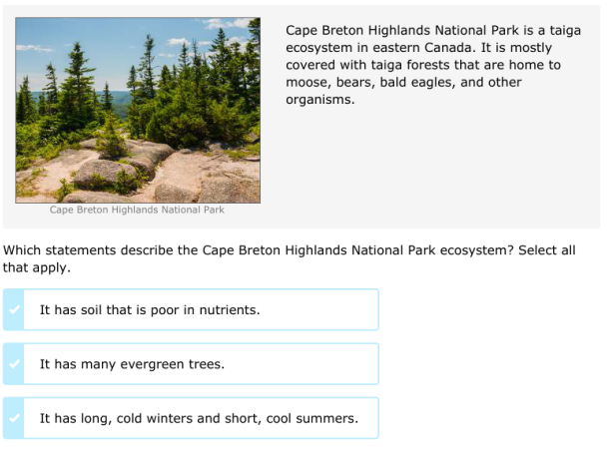Click the word "organisms" ending the description
The width and height of the screenshot is (607, 449).
click(x=318, y=101)
